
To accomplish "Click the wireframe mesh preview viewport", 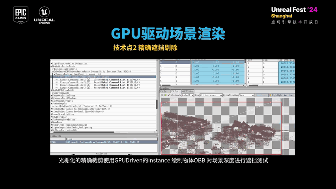I will click(227, 126).
